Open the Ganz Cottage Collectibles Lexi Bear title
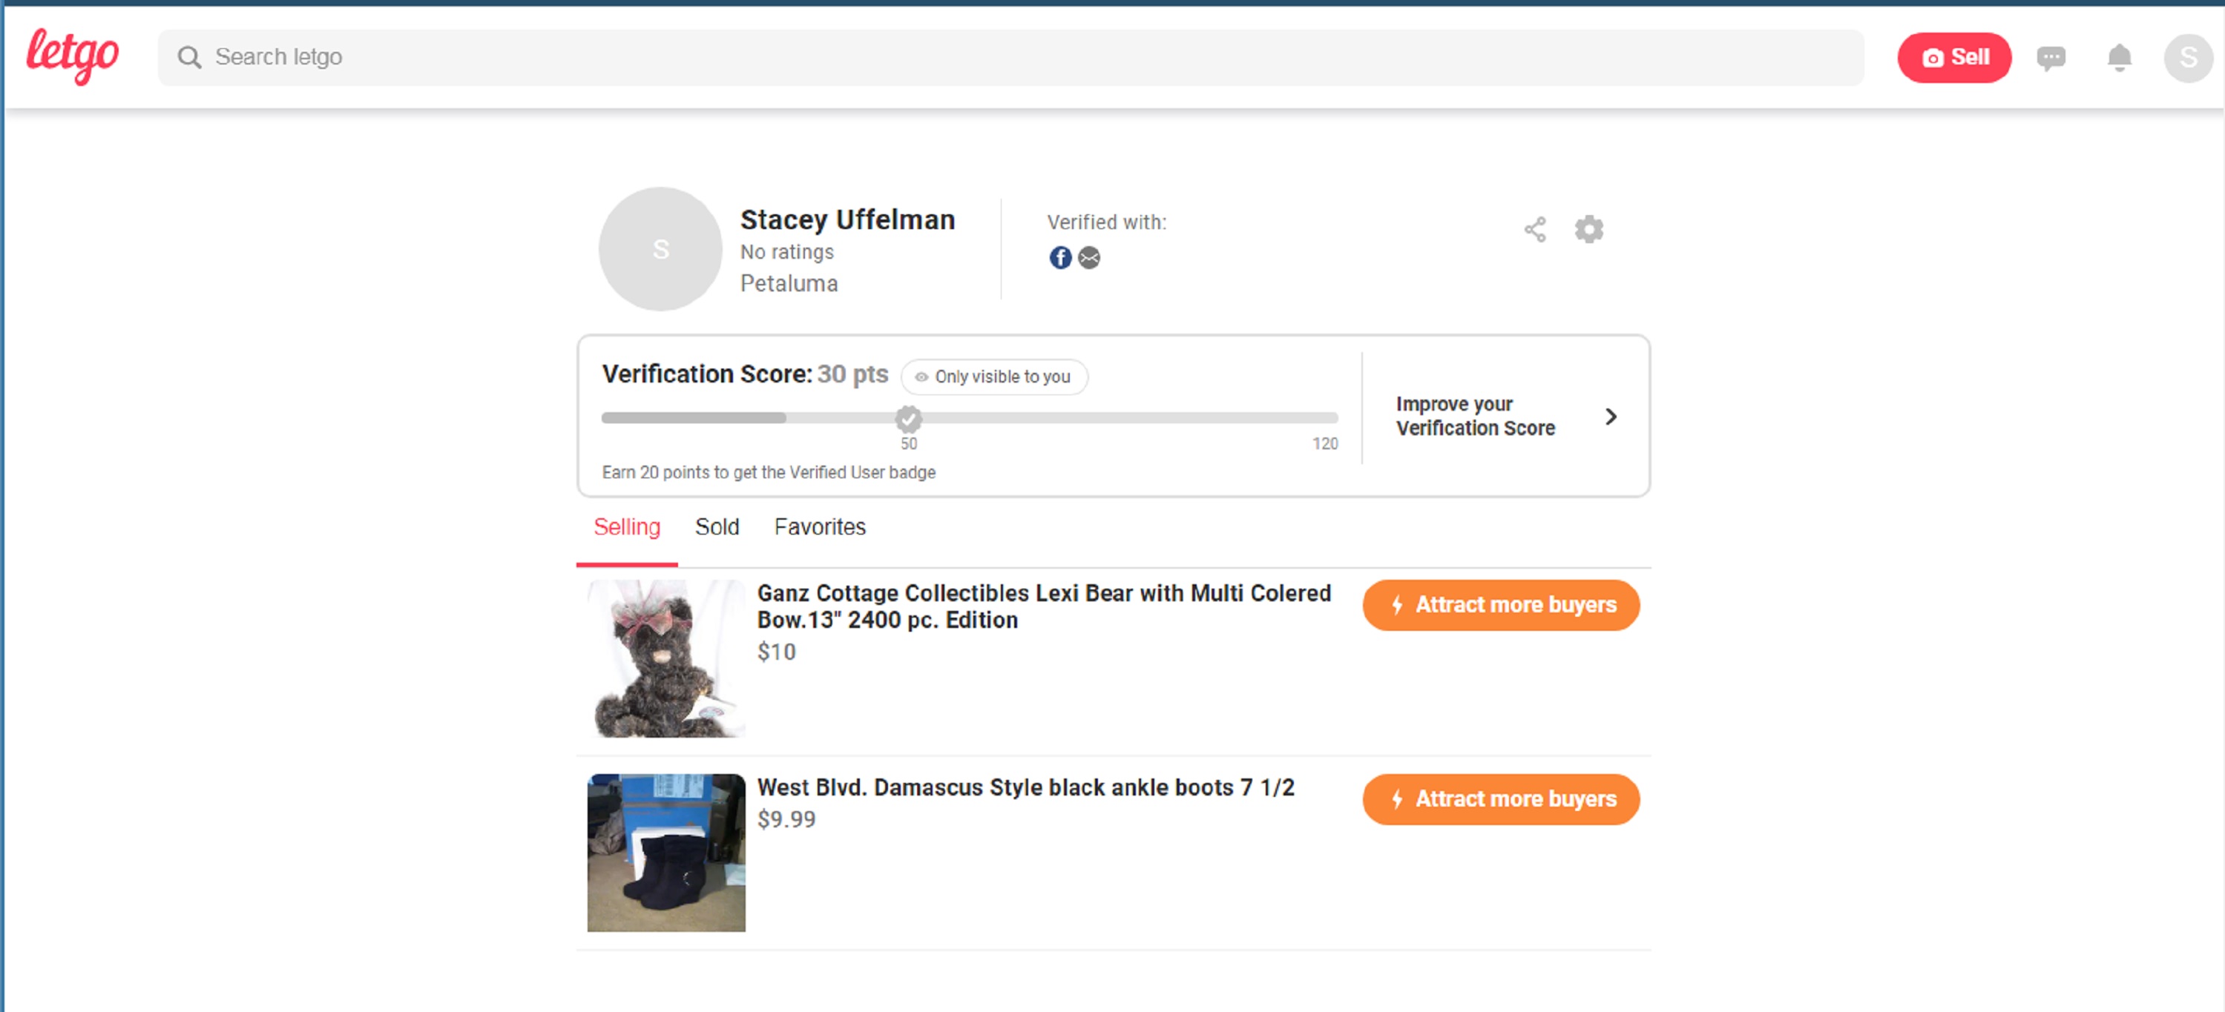 [x=1043, y=606]
